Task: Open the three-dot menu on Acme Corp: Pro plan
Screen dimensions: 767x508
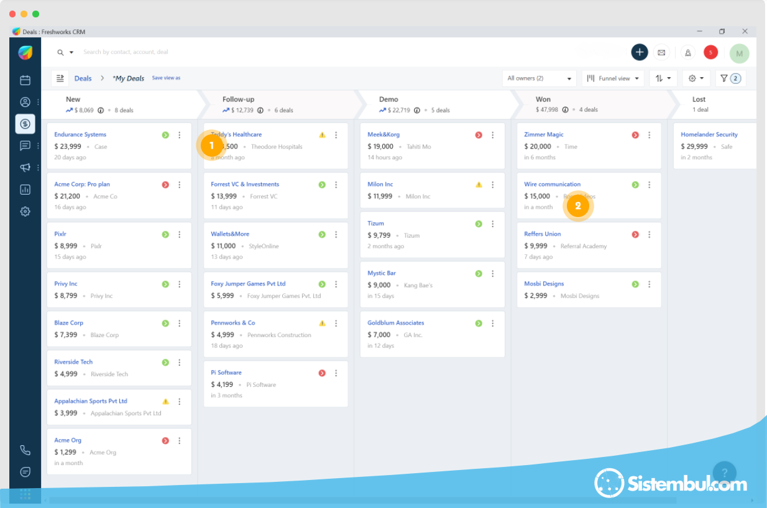Action: point(180,185)
